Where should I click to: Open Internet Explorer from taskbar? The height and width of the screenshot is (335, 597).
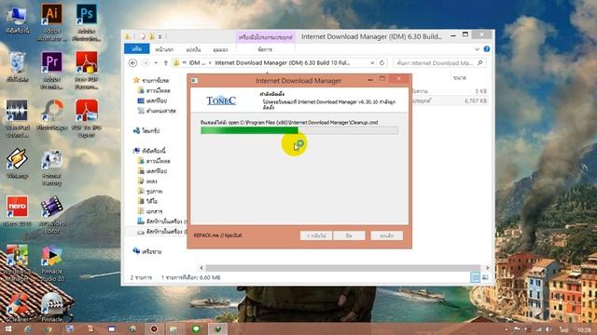point(27,328)
